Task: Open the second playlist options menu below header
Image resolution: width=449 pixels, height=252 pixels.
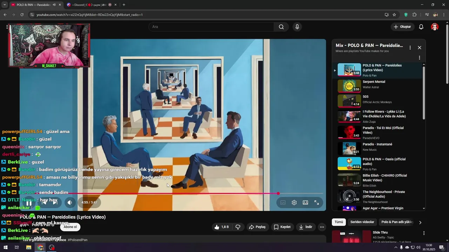Action: pyautogui.click(x=419, y=58)
